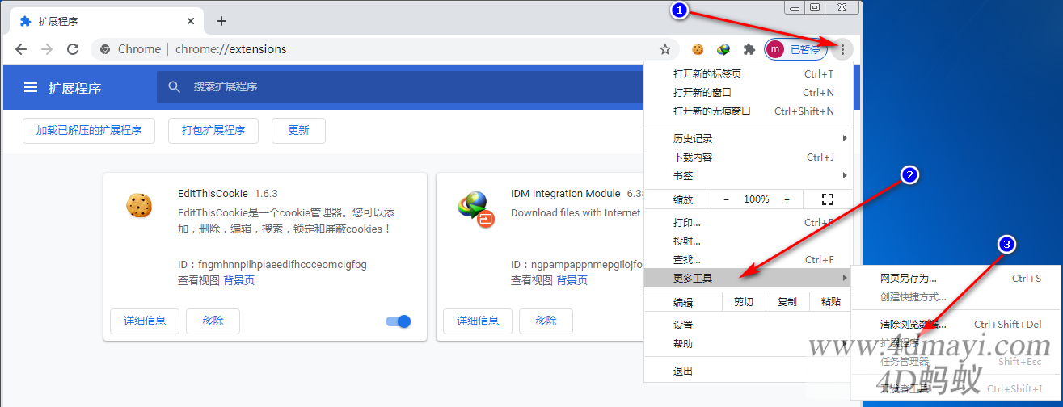Image resolution: width=1063 pixels, height=407 pixels.
Task: Click 移除 on the EditThisCookie card
Action: 213,321
